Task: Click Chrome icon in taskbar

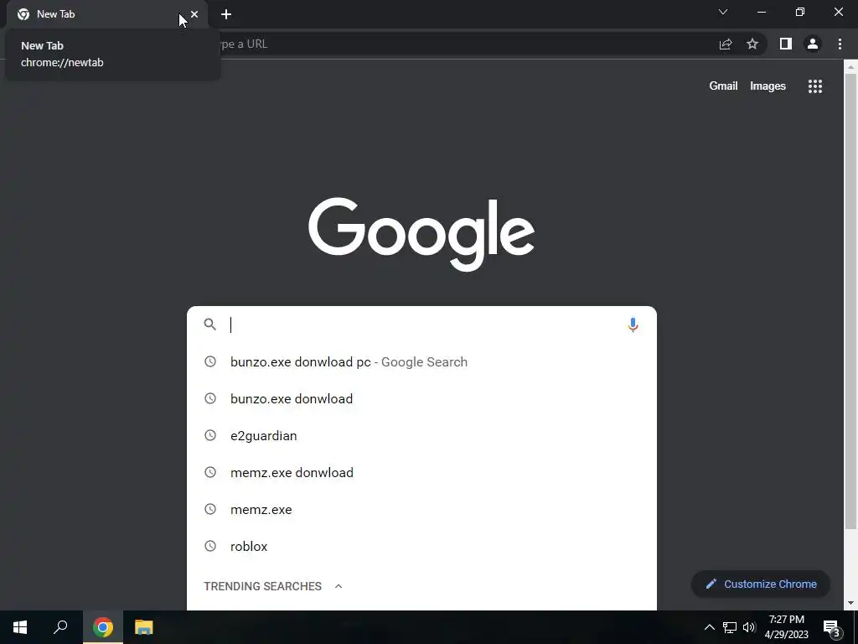Action: click(103, 627)
